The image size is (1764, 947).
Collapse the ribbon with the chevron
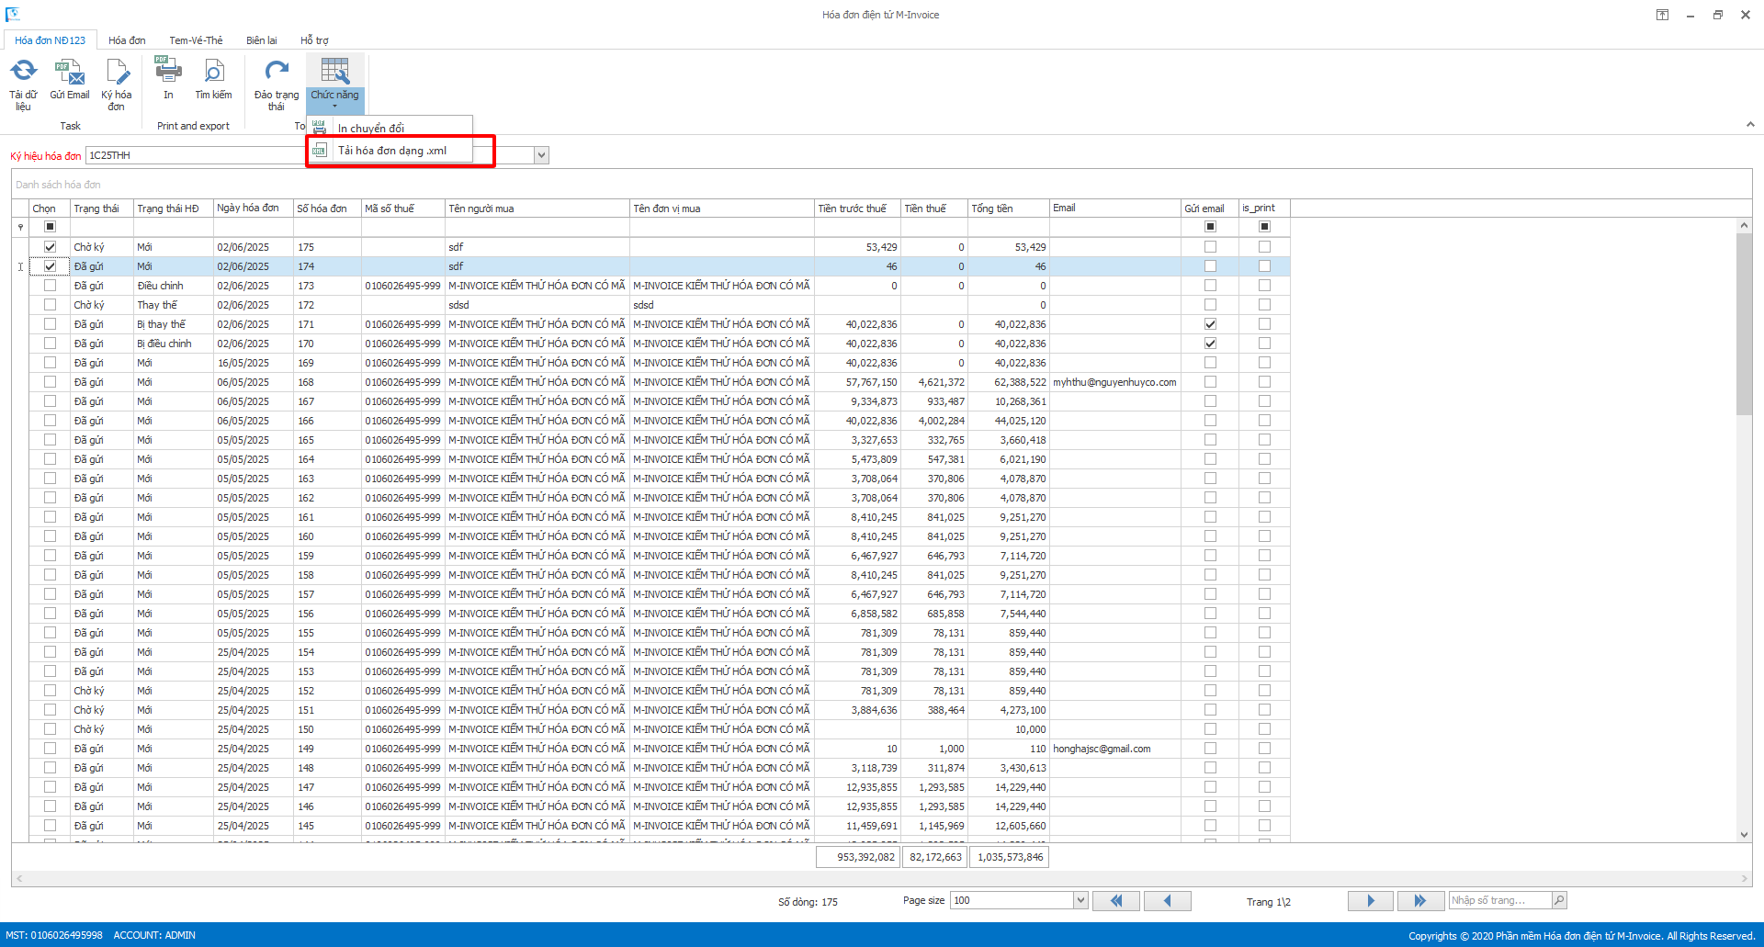pos(1749,125)
